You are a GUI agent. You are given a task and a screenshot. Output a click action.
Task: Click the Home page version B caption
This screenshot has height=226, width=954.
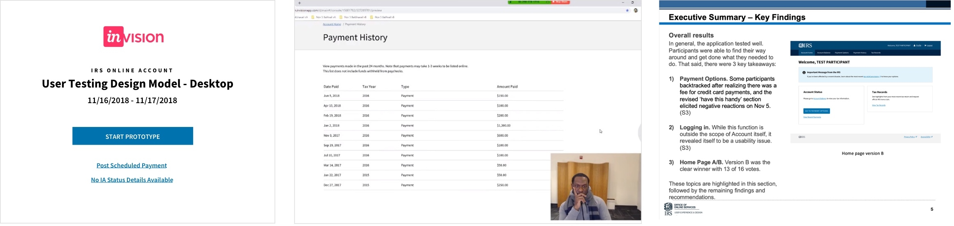point(862,153)
